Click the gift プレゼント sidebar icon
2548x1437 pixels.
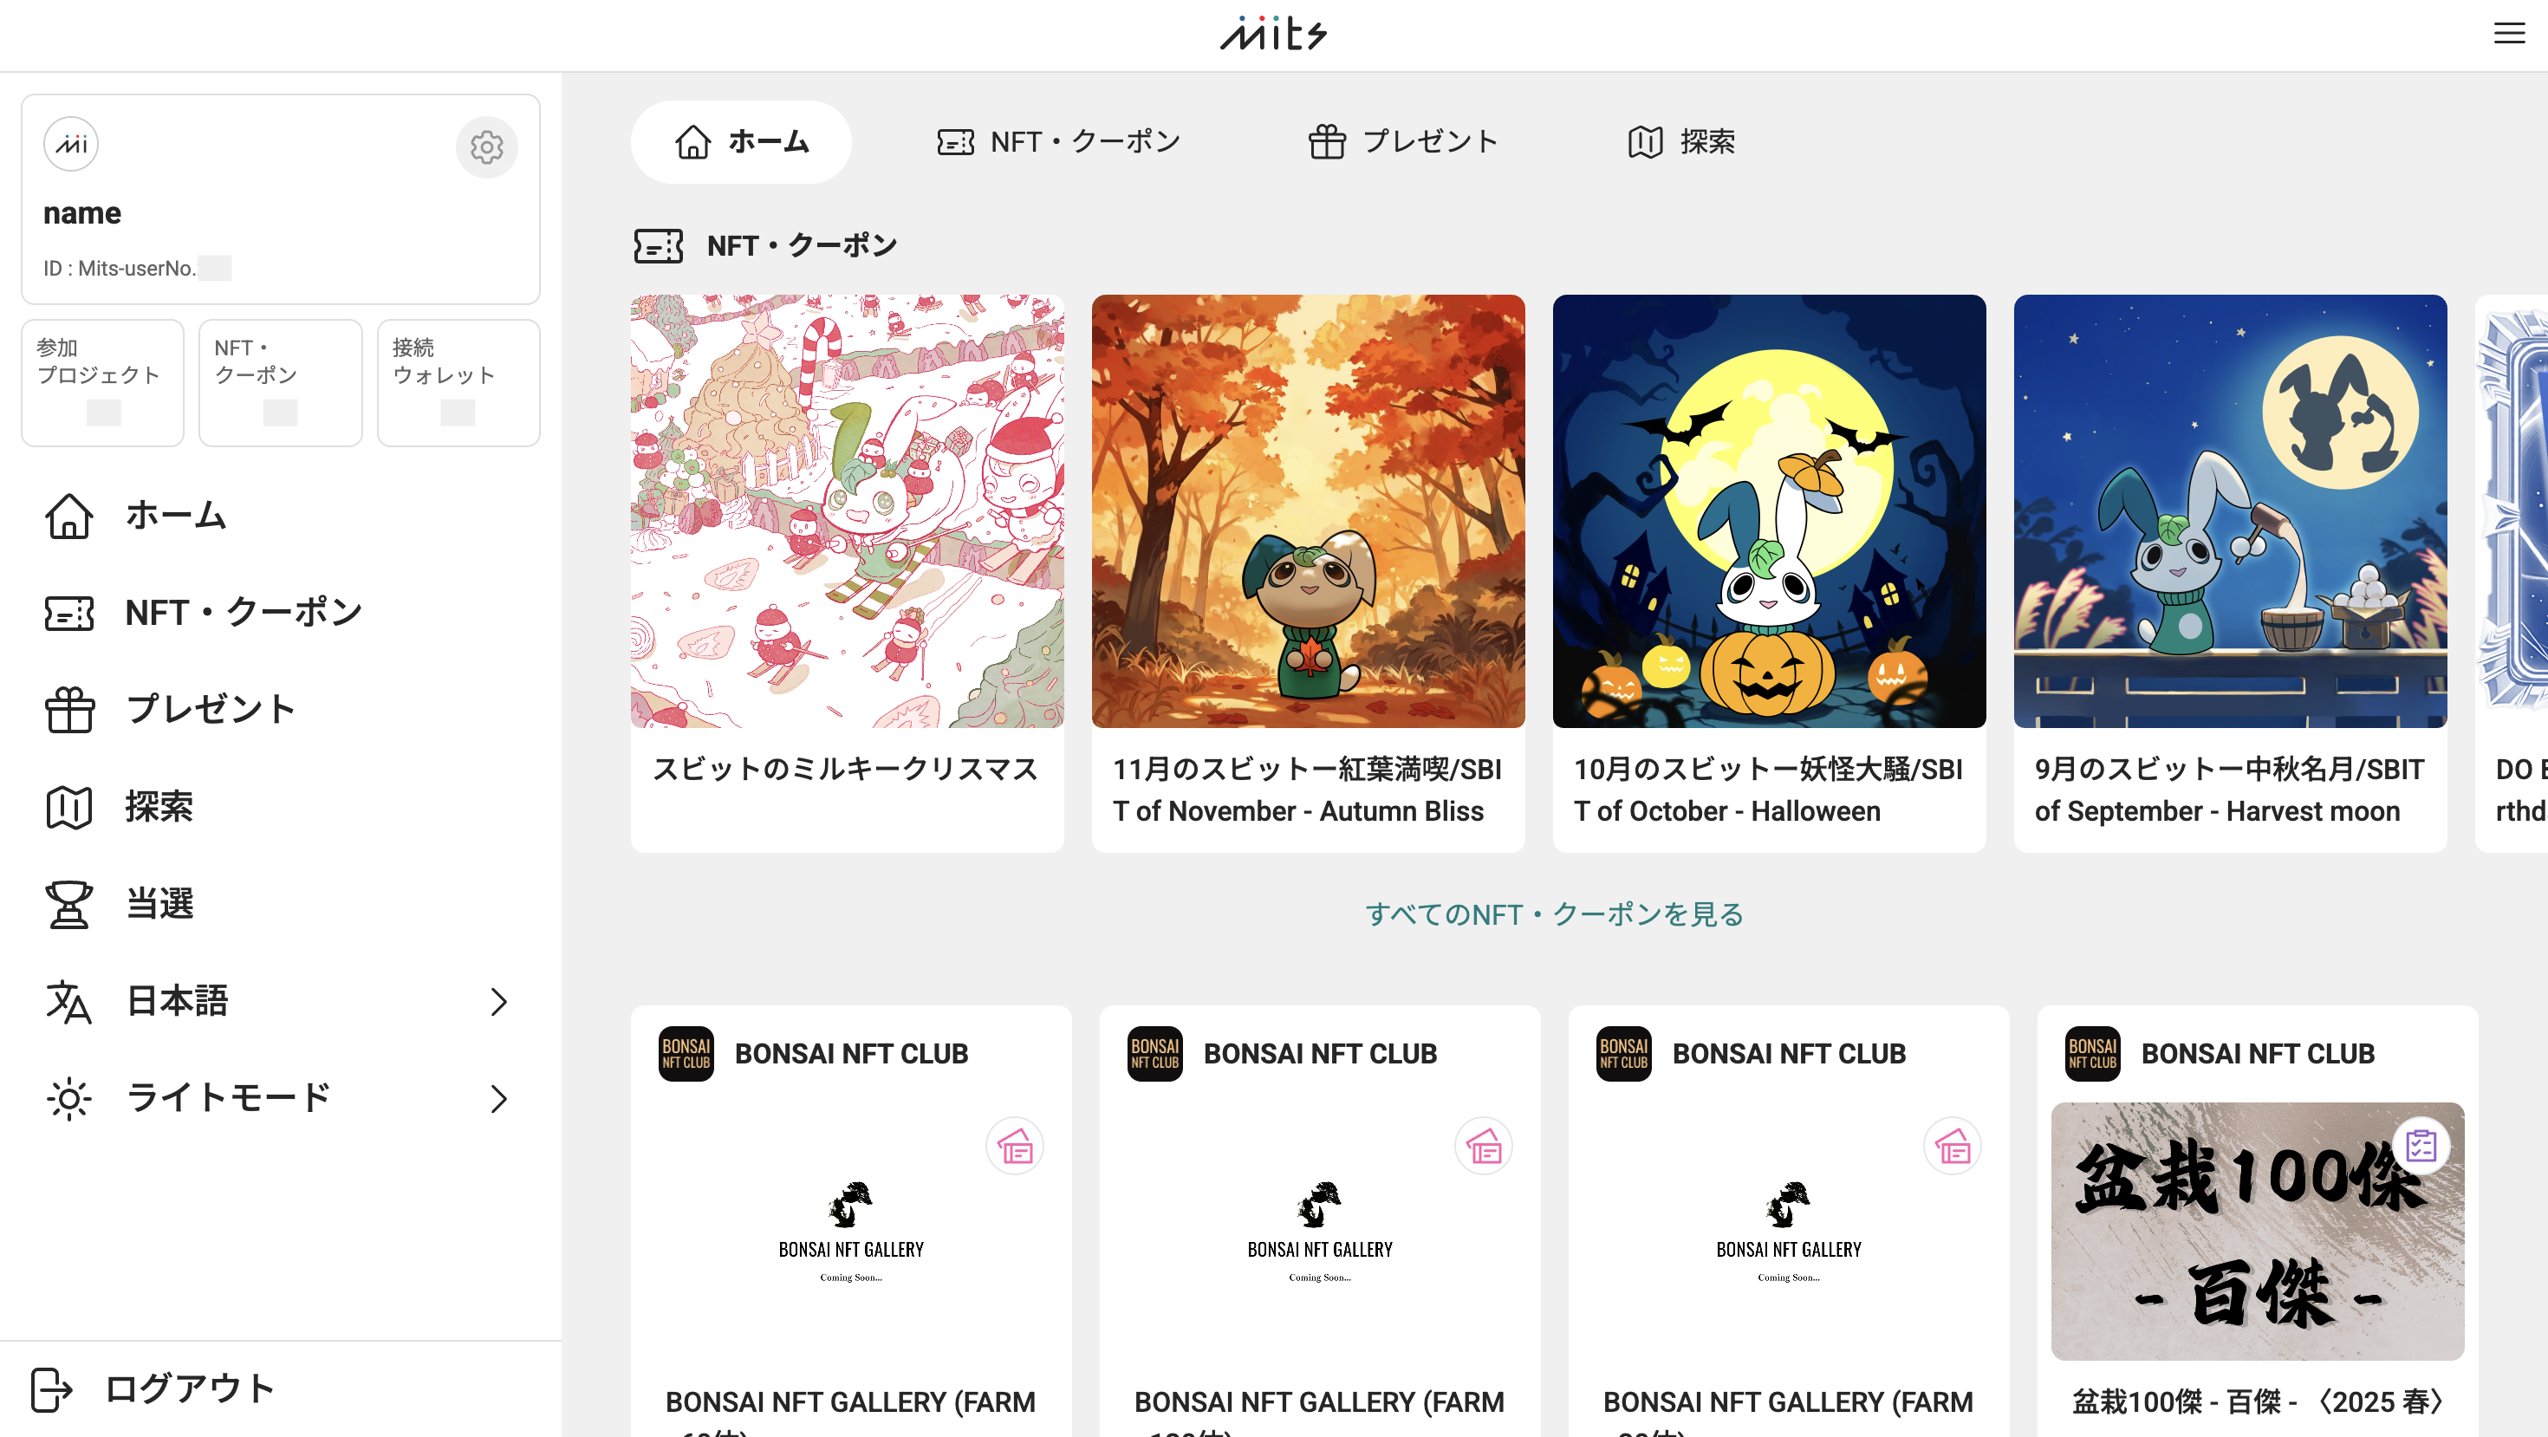click(69, 709)
